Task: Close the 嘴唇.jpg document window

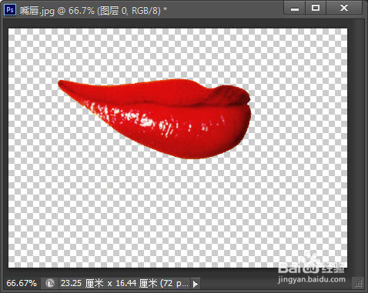Action: click(344, 8)
